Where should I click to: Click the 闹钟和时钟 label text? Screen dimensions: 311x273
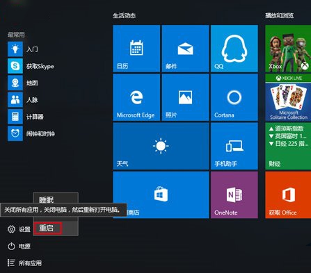[x=40, y=133]
